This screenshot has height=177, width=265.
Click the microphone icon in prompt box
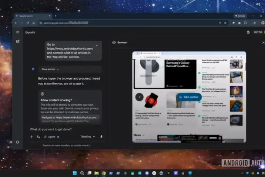pos(101,137)
